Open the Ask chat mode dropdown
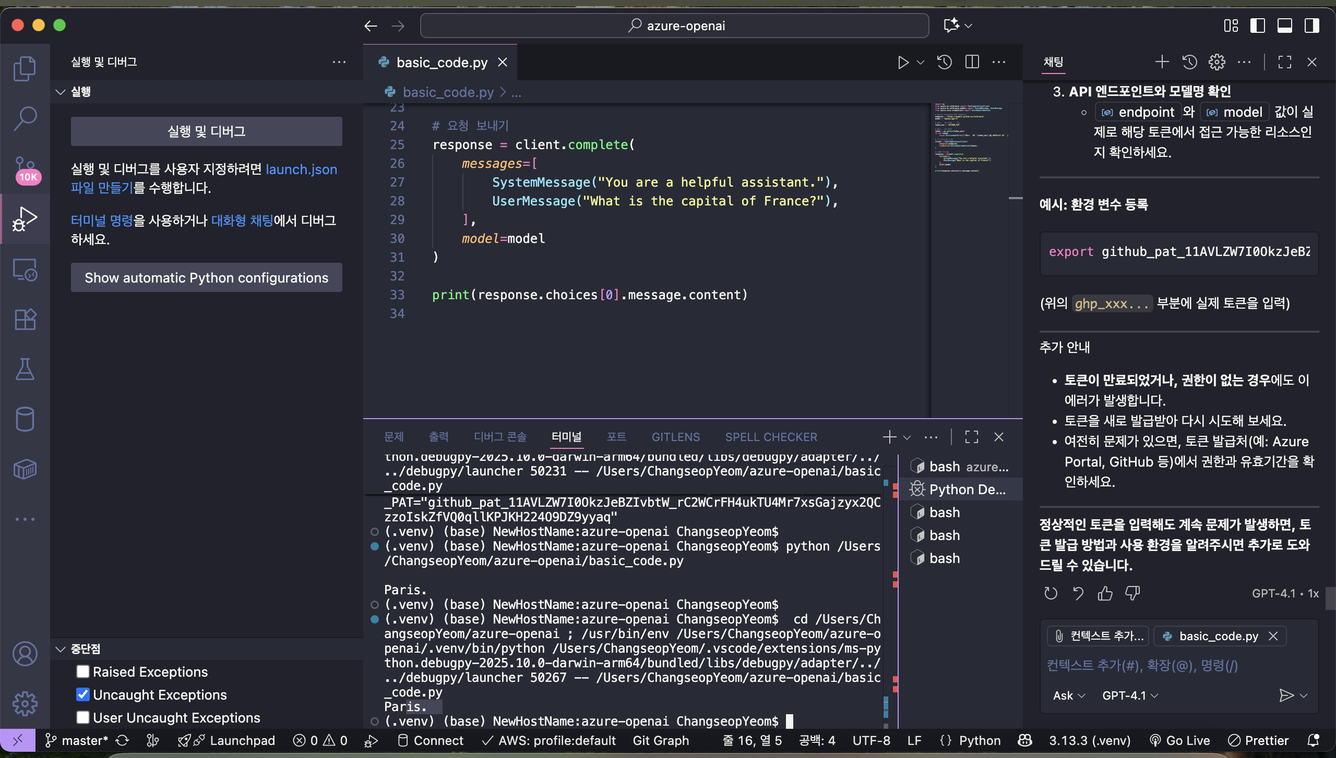 pyautogui.click(x=1069, y=695)
